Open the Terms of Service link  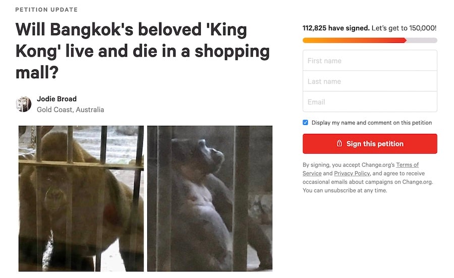pos(360,169)
